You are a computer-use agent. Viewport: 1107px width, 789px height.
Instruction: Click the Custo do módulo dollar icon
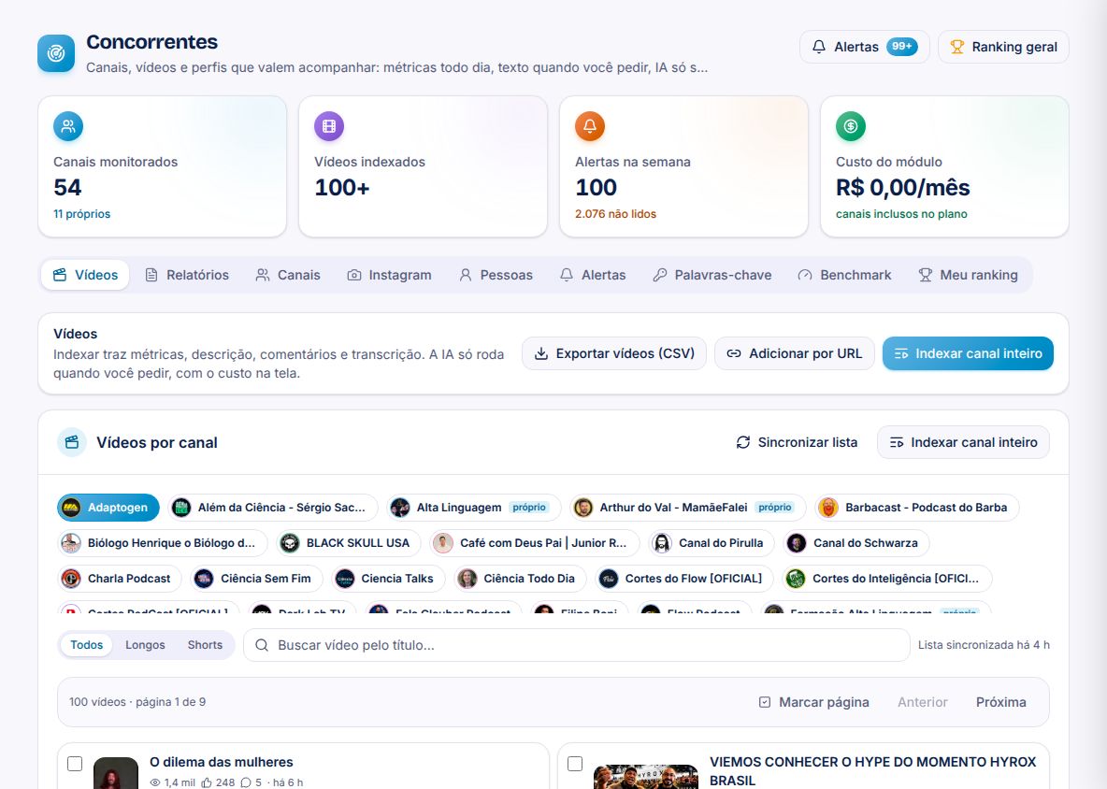click(x=851, y=126)
